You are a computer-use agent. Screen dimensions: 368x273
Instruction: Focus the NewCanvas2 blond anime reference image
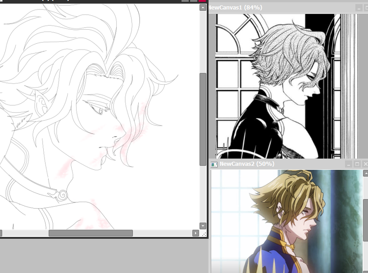pos(286,221)
